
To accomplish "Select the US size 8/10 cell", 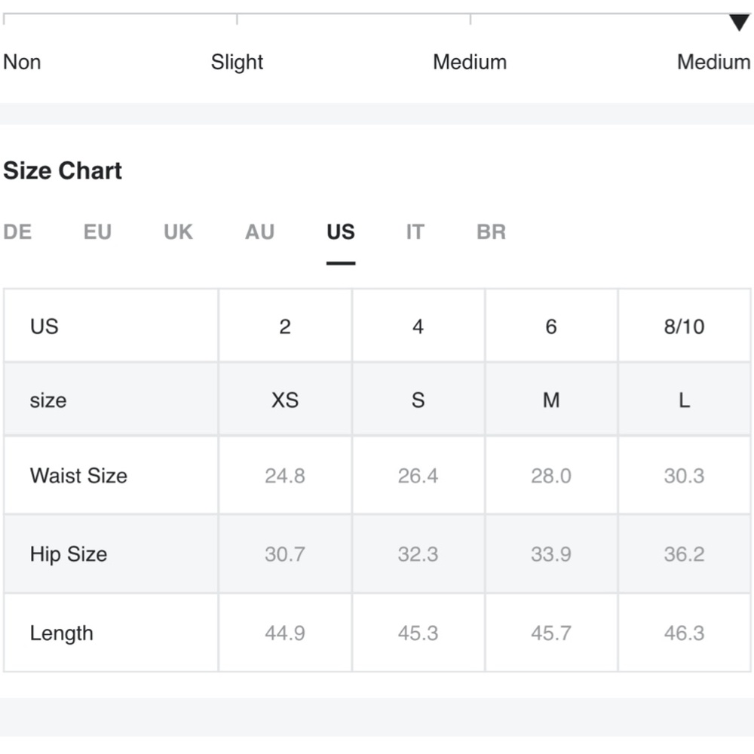I will coord(685,326).
